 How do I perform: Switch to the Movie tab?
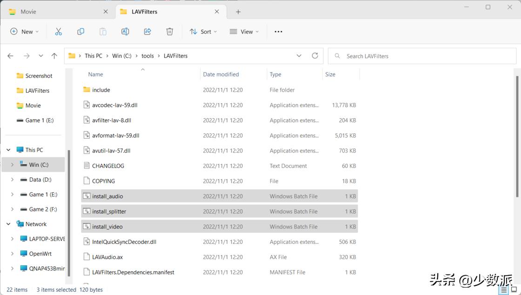[51, 12]
